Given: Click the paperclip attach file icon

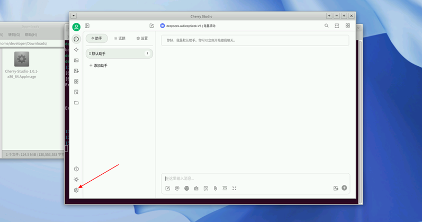Looking at the screenshot, I should coord(216,188).
